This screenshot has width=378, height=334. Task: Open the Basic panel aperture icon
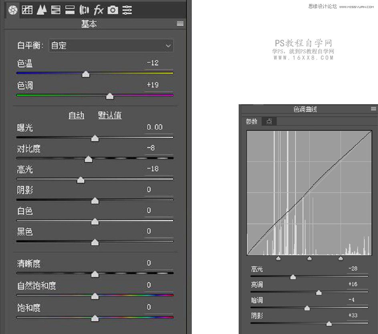(12, 10)
